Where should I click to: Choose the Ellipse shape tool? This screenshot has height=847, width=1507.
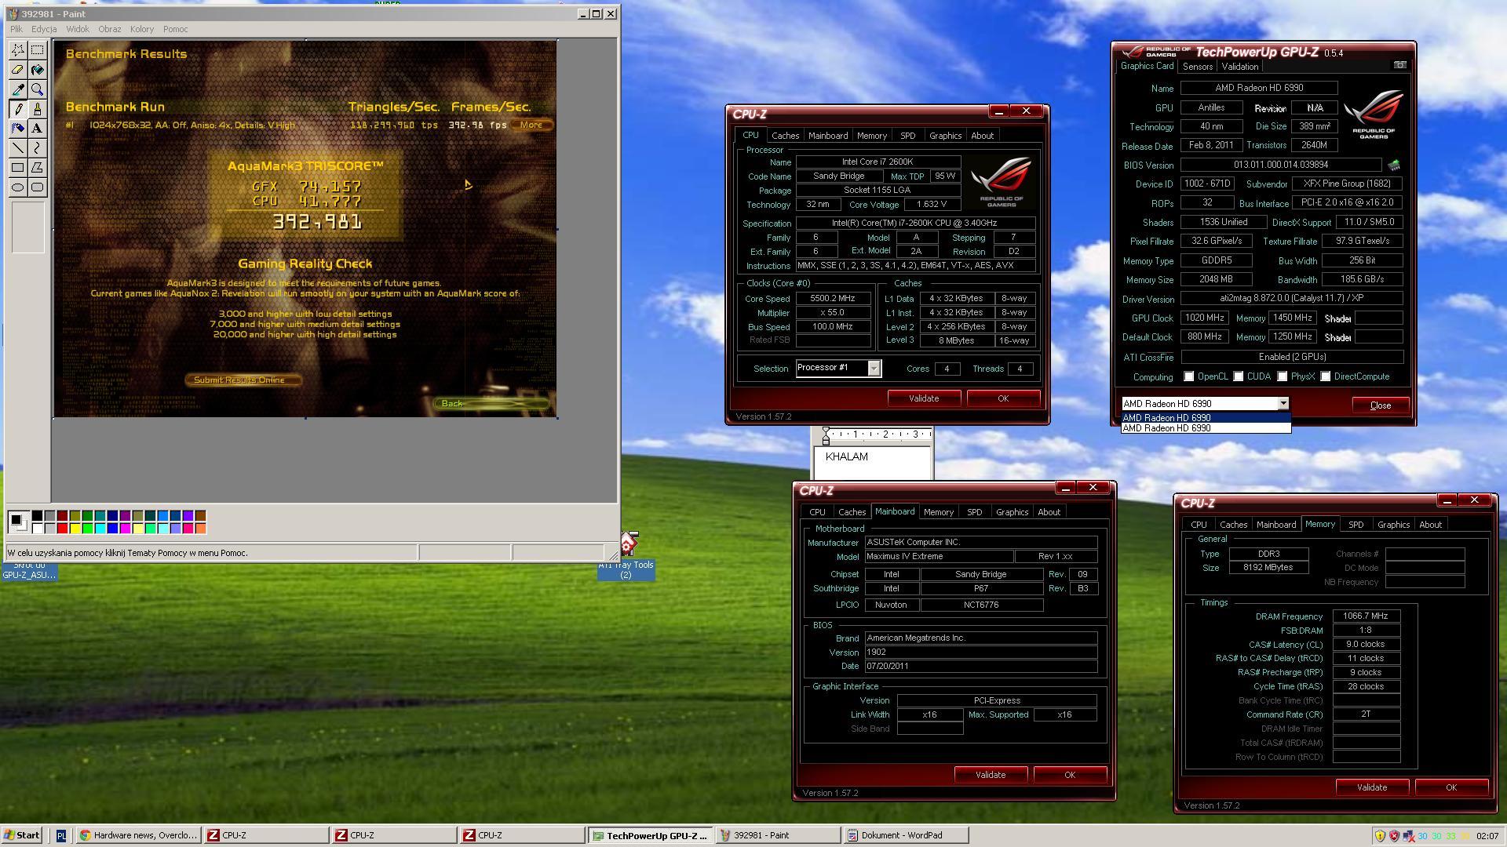pos(17,187)
